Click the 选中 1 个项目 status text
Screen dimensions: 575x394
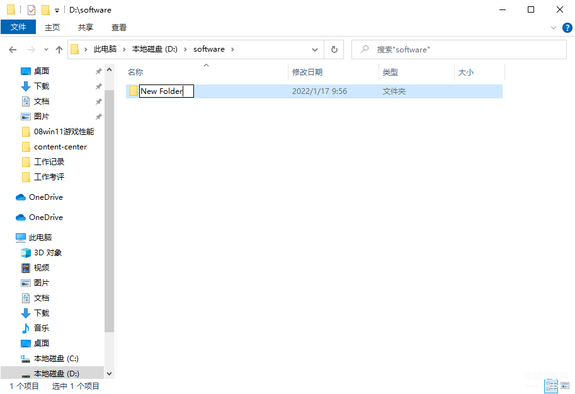(x=76, y=386)
